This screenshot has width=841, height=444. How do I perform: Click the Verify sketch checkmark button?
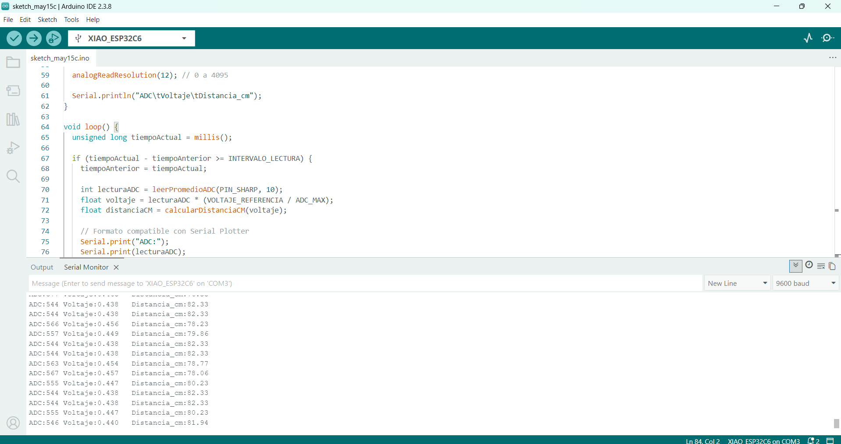[x=14, y=39]
